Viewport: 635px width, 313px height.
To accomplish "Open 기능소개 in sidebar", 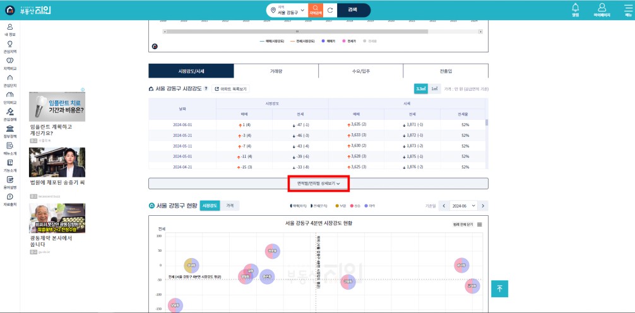I will tap(9, 166).
